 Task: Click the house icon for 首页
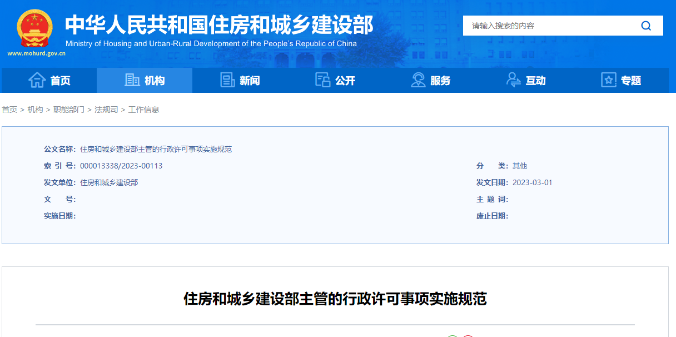[x=37, y=81]
